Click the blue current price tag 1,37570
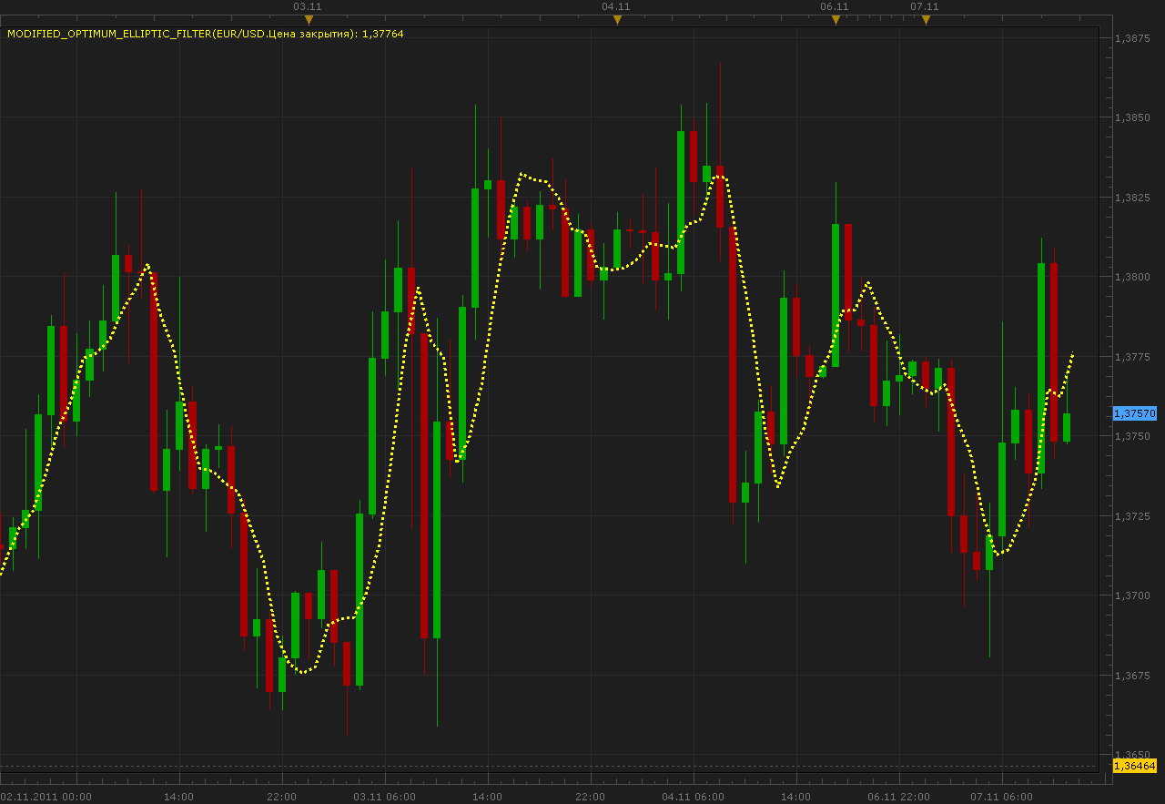The height and width of the screenshot is (804, 1165). coord(1134,413)
